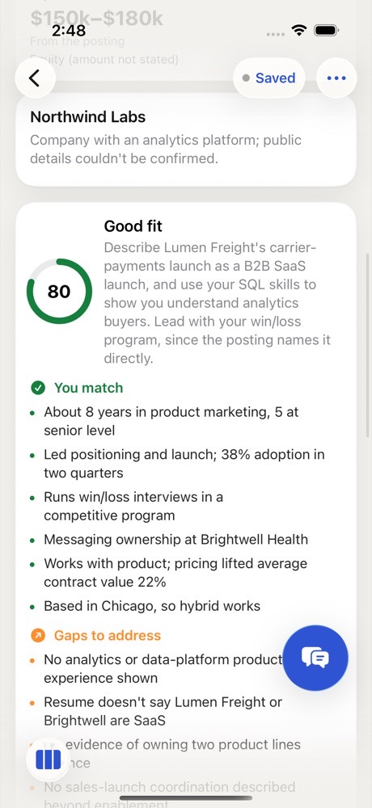Select the Based in Chicago hybrid item
372x808 pixels.
point(152,606)
